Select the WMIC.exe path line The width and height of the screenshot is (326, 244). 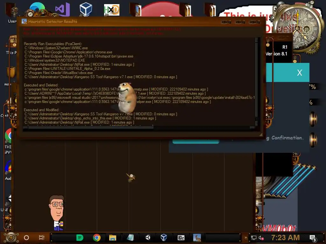point(56,48)
